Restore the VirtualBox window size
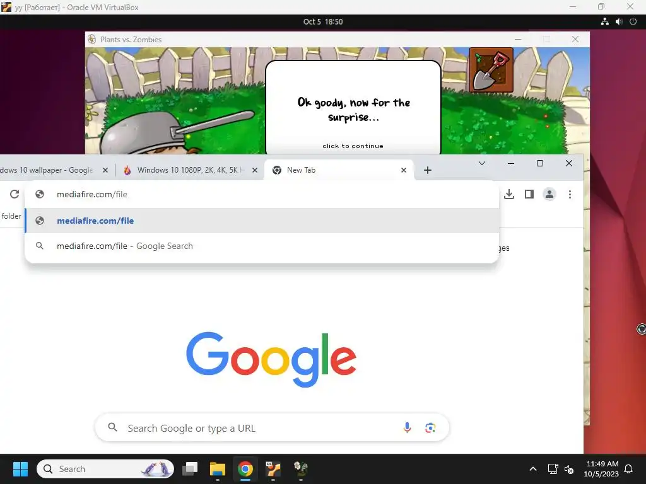Viewport: 646px width, 484px height. (x=601, y=6)
